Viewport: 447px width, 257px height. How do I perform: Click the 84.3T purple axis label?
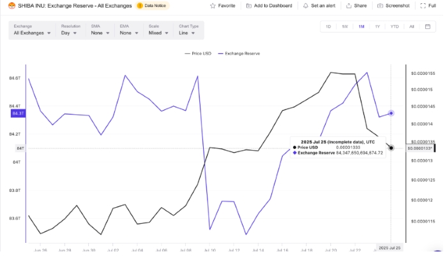[18, 113]
